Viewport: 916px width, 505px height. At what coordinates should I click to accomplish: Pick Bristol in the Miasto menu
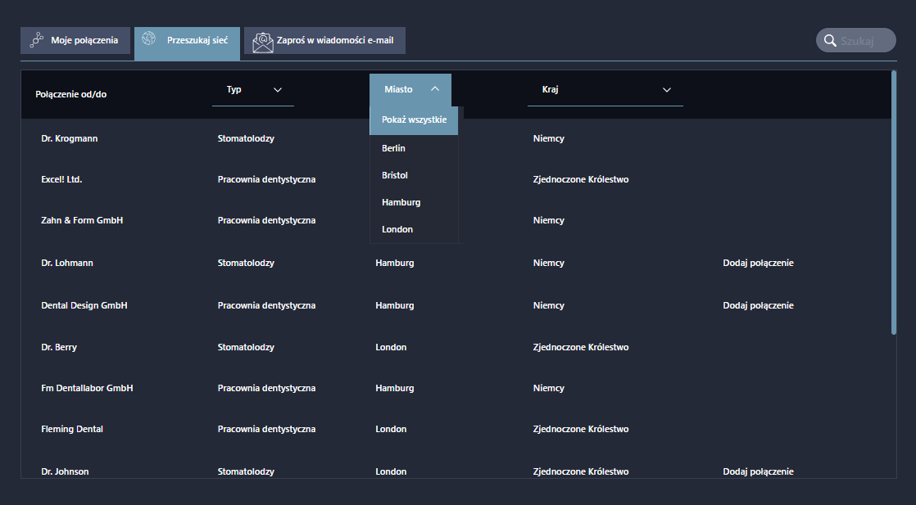[394, 175]
